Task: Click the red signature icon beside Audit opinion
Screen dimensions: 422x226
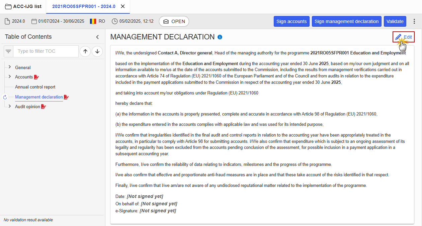Action: [x=44, y=107]
